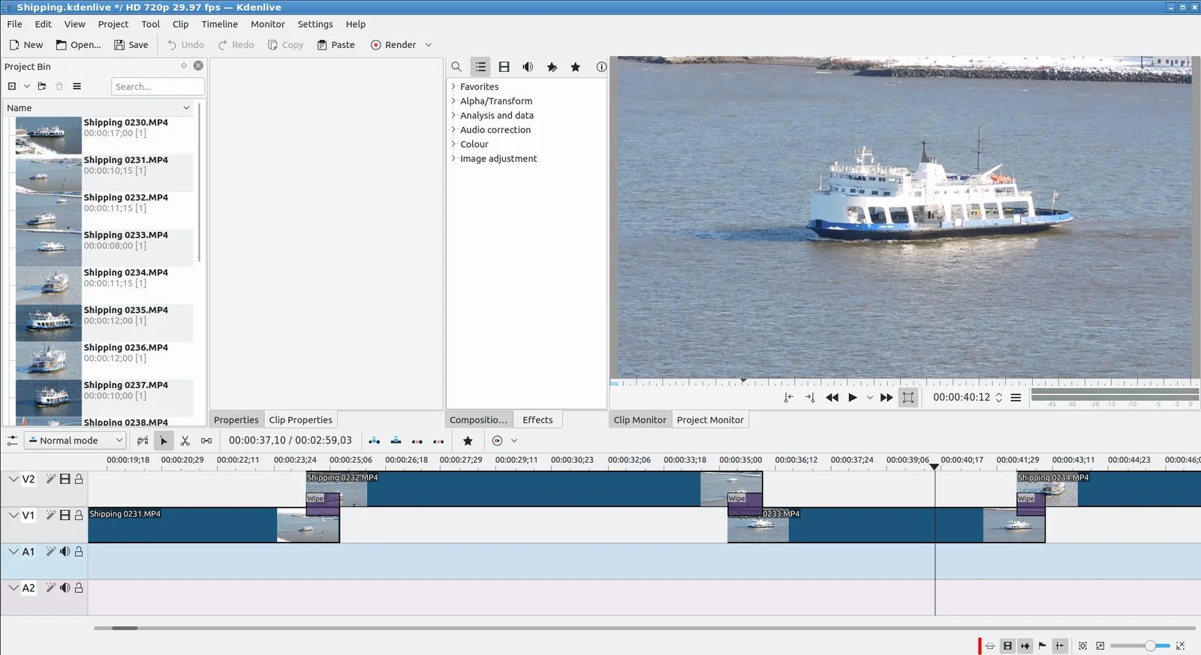This screenshot has width=1201, height=655.
Task: Show the effects search icon
Action: click(456, 67)
